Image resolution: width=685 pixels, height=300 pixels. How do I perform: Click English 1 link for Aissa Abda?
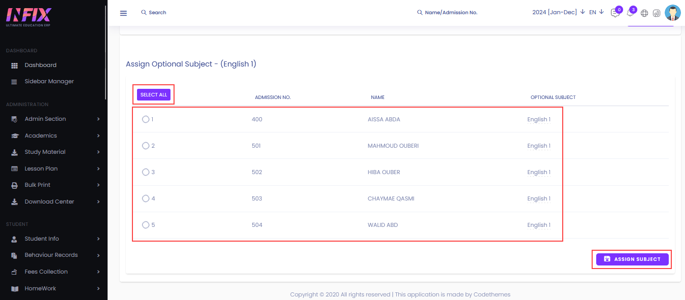point(538,120)
